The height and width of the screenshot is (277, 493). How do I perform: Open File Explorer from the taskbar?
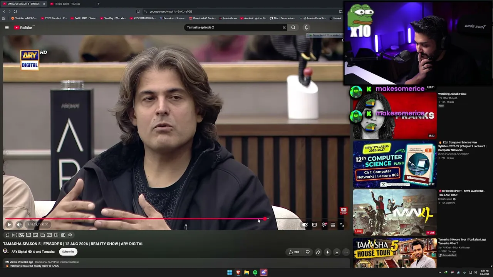[x=246, y=272]
